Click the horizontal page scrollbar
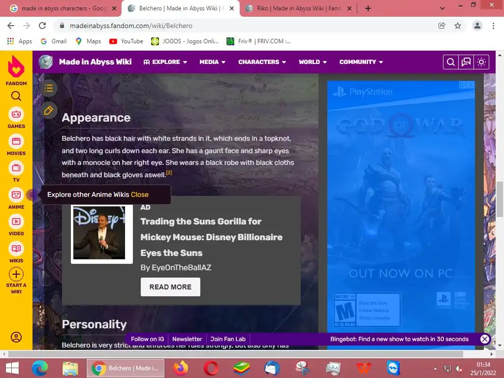The width and height of the screenshot is (504, 378). [x=235, y=354]
